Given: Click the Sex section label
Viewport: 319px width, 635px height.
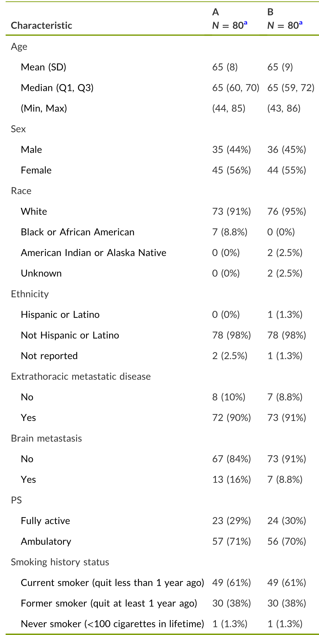Looking at the screenshot, I should point(18,129).
